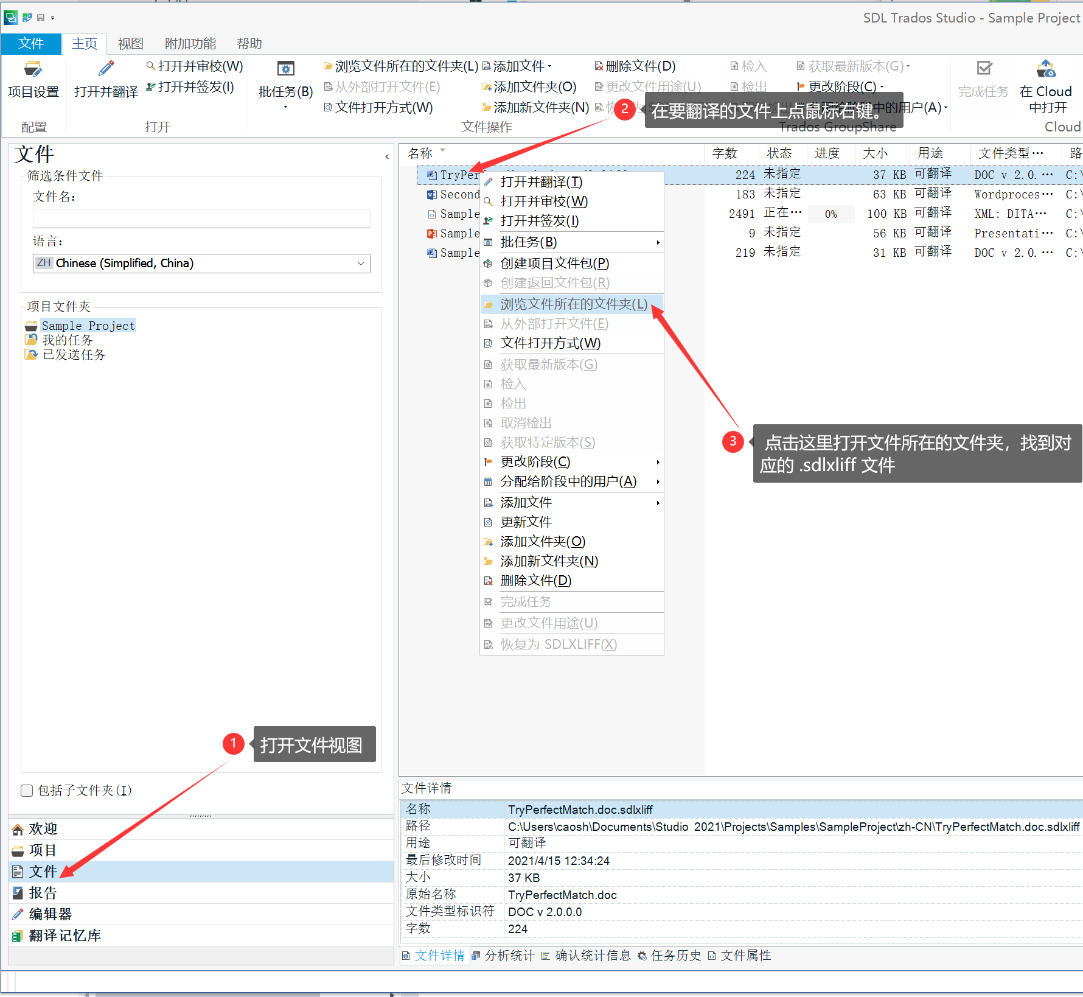Click inside the 文件名 filter input field
Screen dimensions: 1083x997
201,219
